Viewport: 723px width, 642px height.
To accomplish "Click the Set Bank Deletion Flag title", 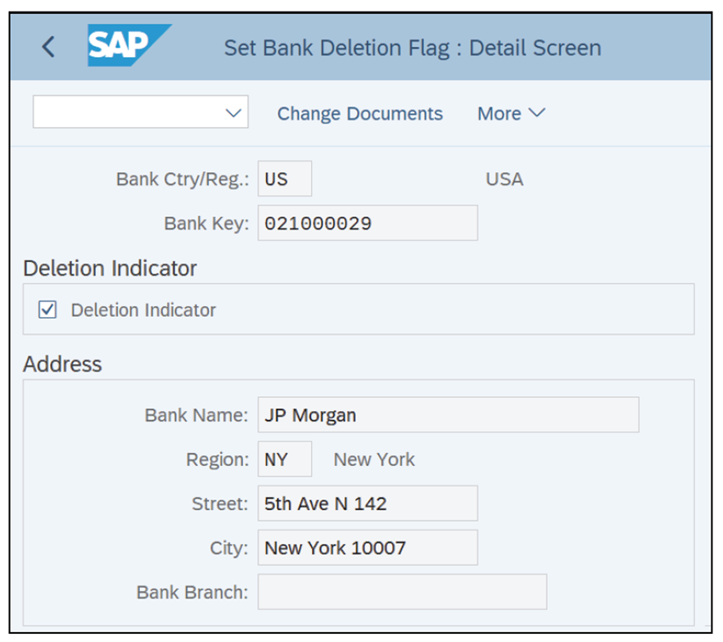I will [412, 47].
